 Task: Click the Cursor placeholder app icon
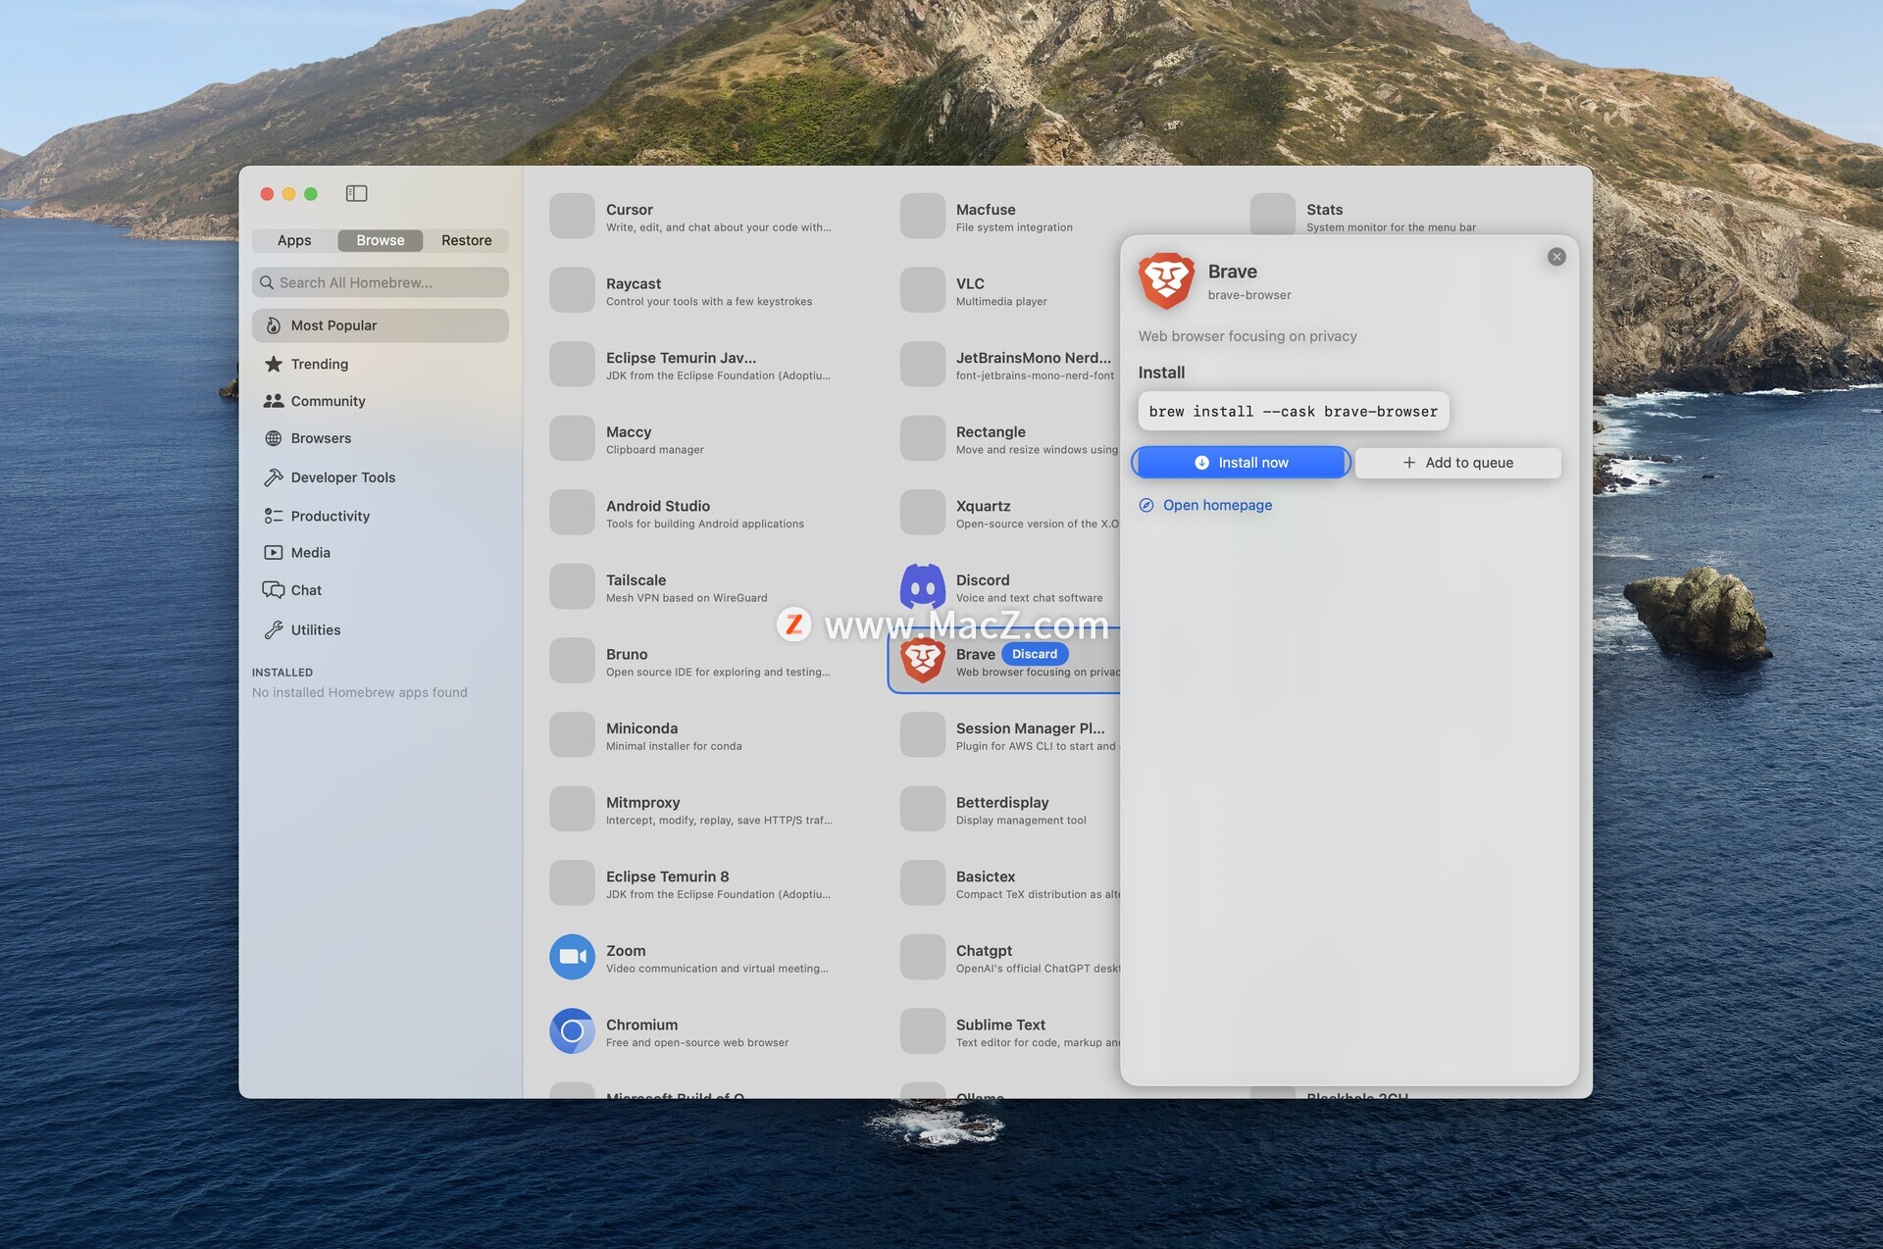click(x=572, y=216)
